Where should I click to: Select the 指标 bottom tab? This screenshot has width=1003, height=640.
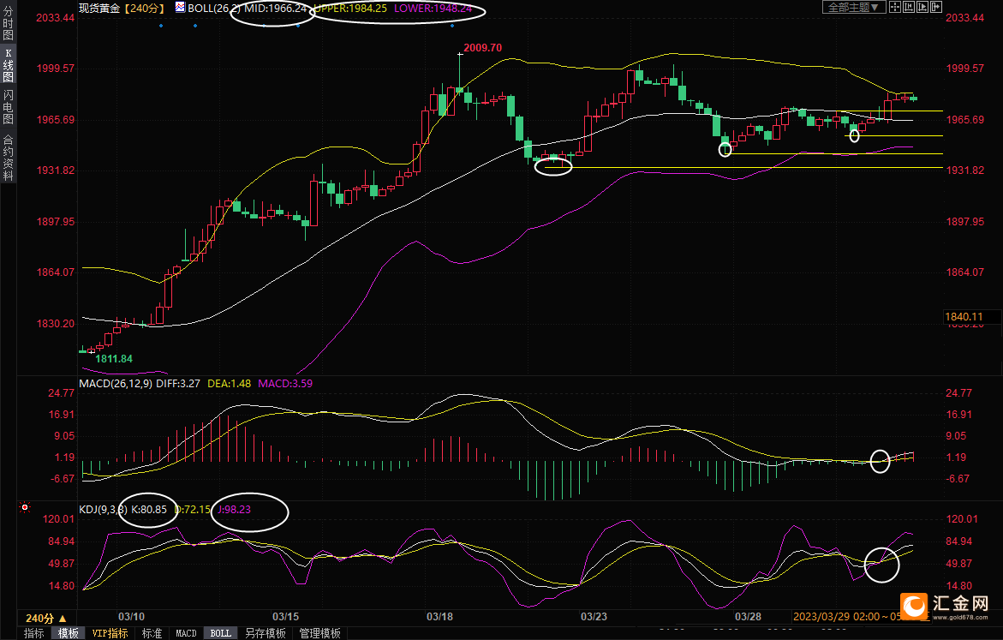34,633
